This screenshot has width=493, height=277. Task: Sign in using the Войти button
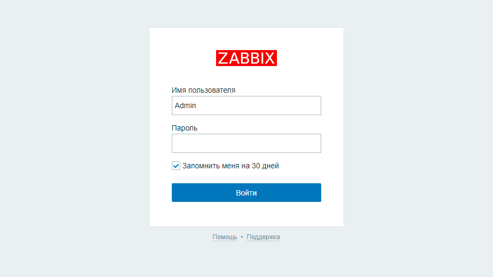pyautogui.click(x=246, y=193)
